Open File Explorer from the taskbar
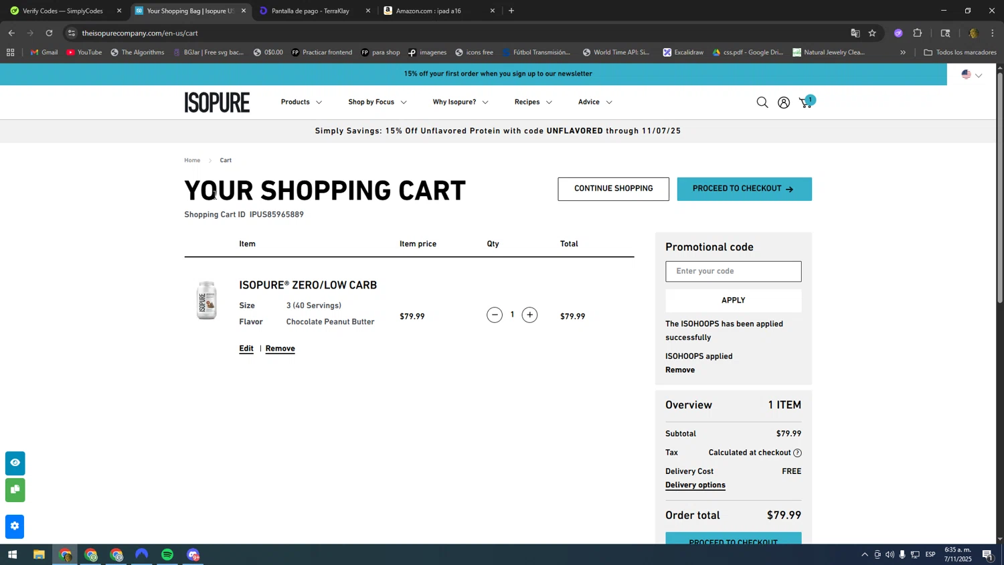The height and width of the screenshot is (565, 1004). pos(39,555)
